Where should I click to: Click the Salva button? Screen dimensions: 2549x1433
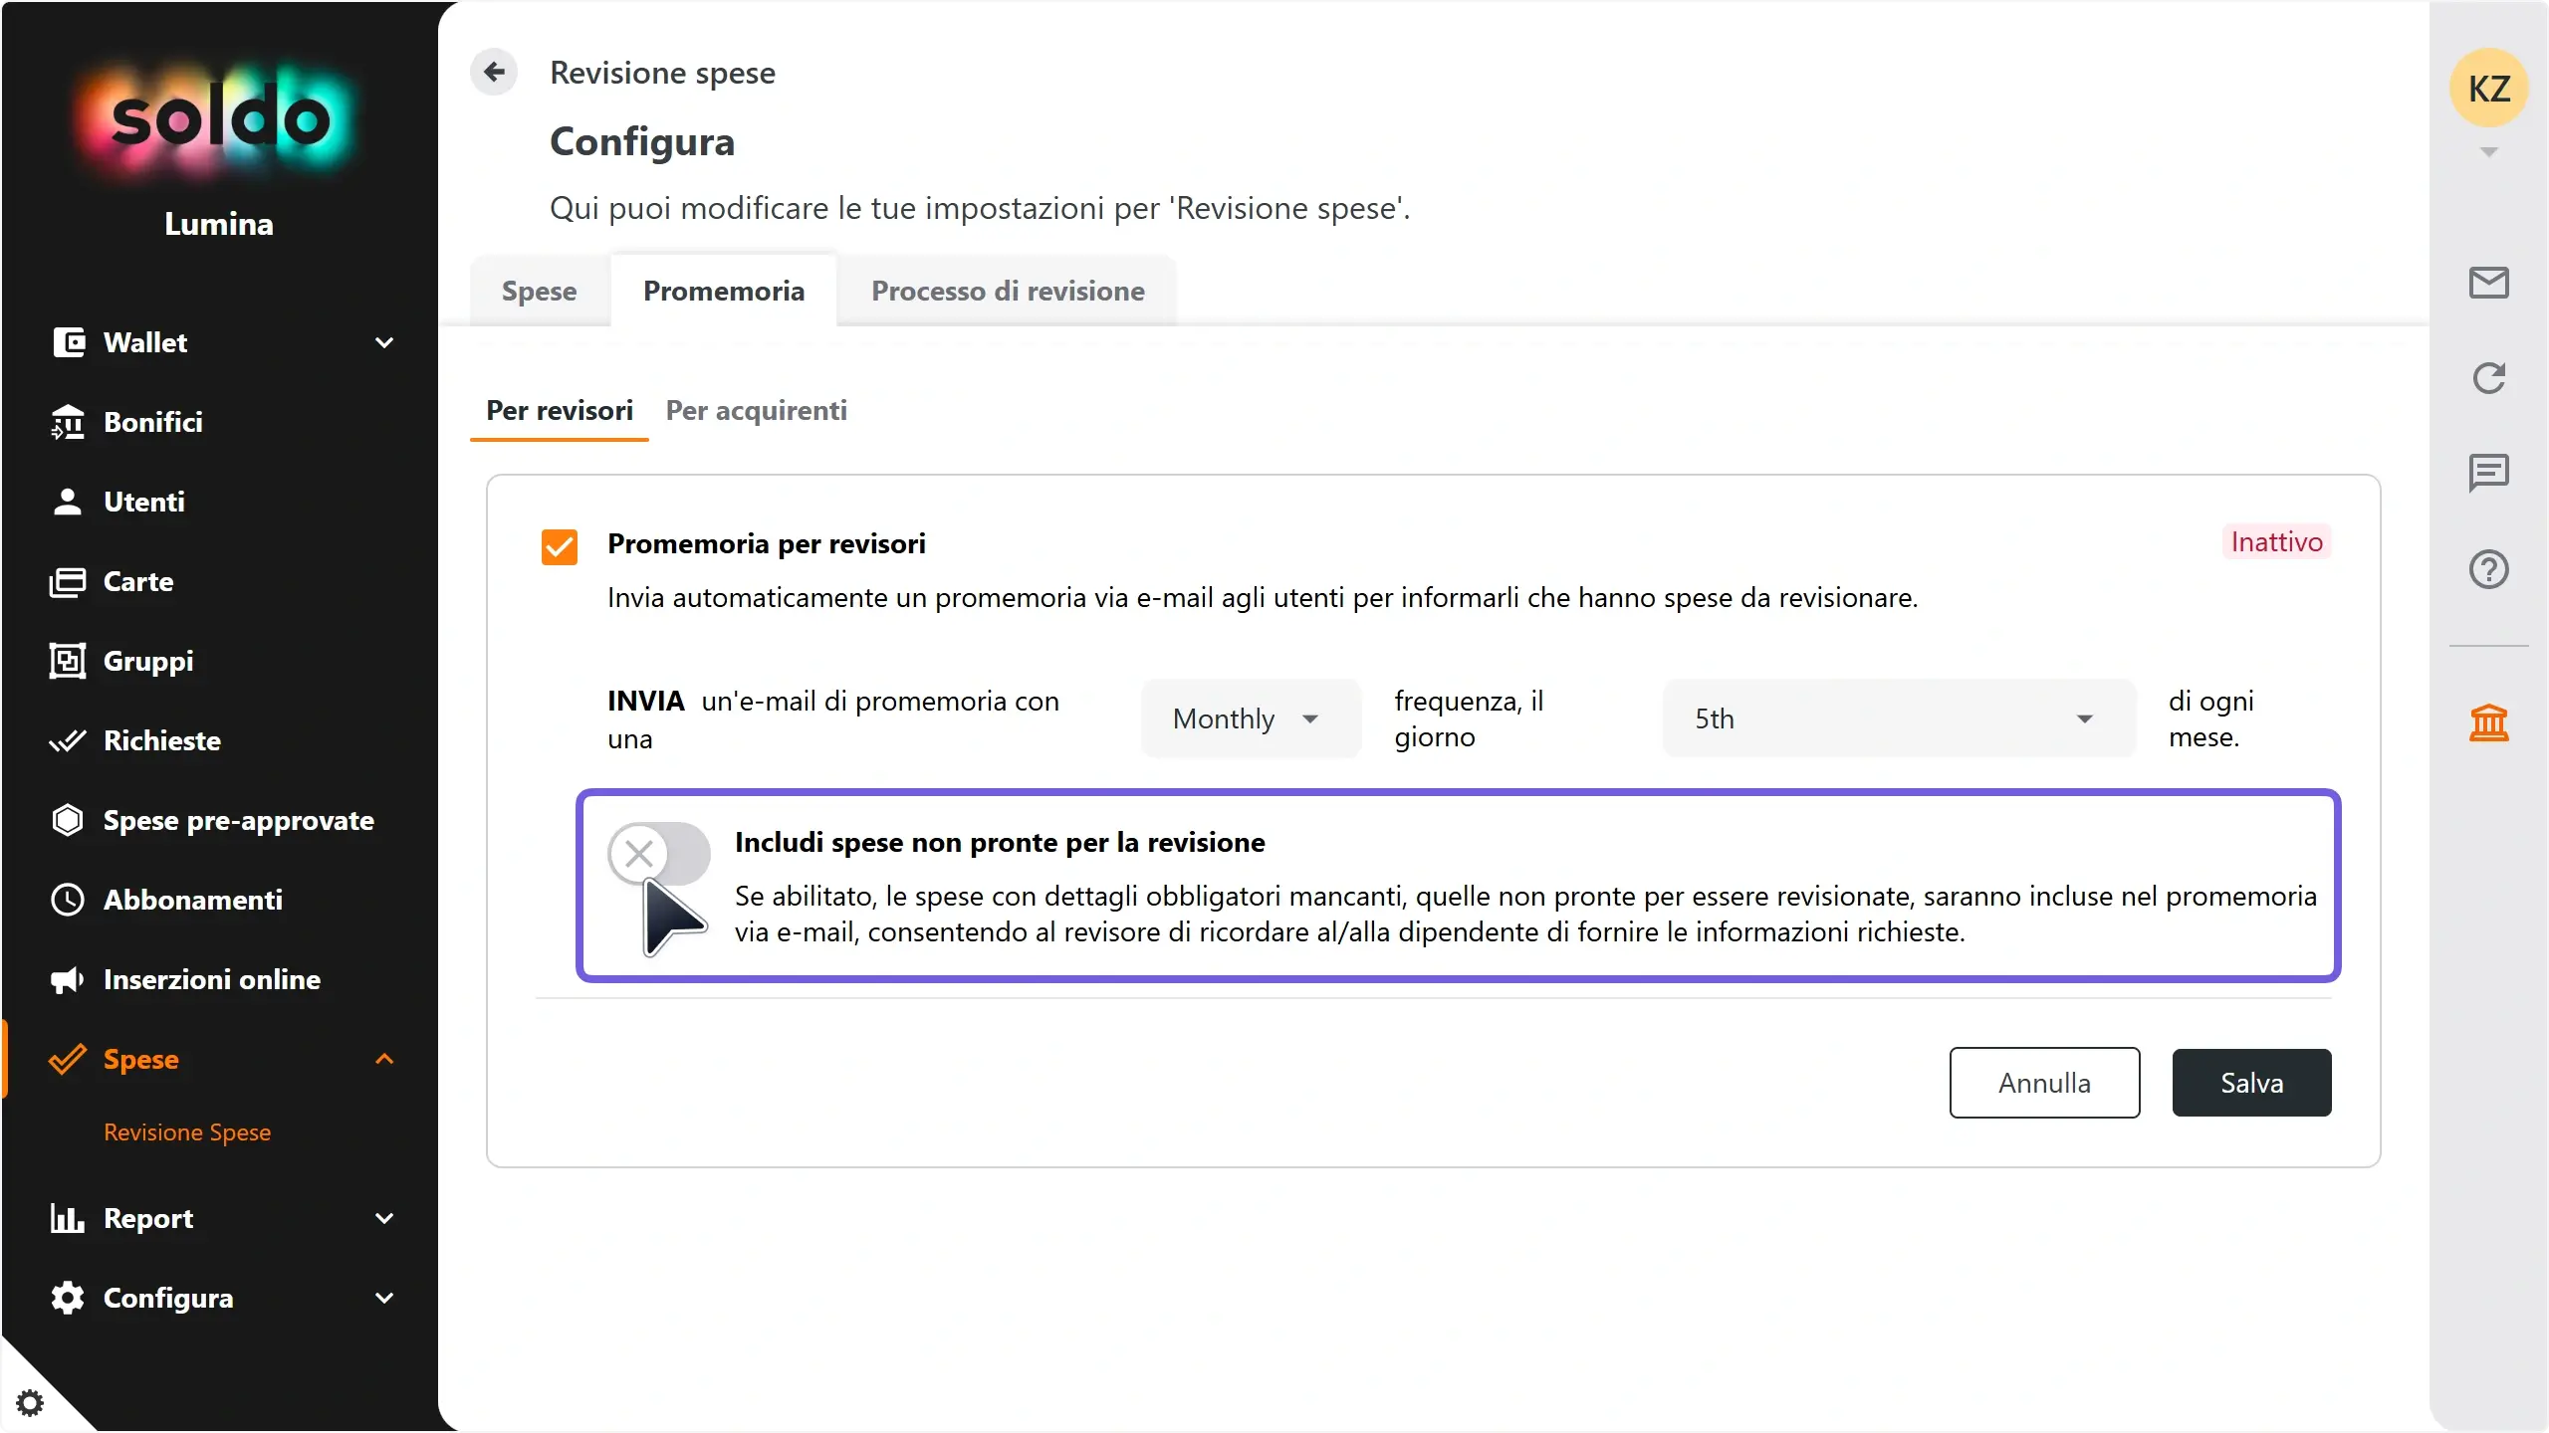[x=2251, y=1083]
